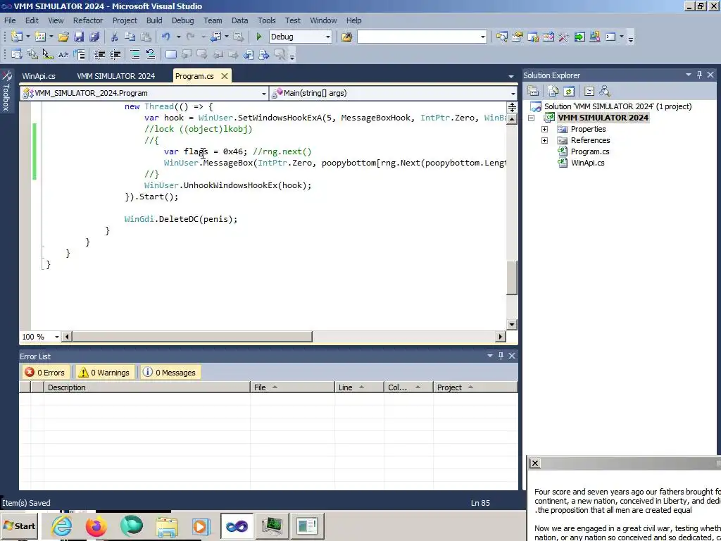The image size is (721, 541).
Task: Open the Debug configuration dropdown
Action: pyautogui.click(x=328, y=37)
